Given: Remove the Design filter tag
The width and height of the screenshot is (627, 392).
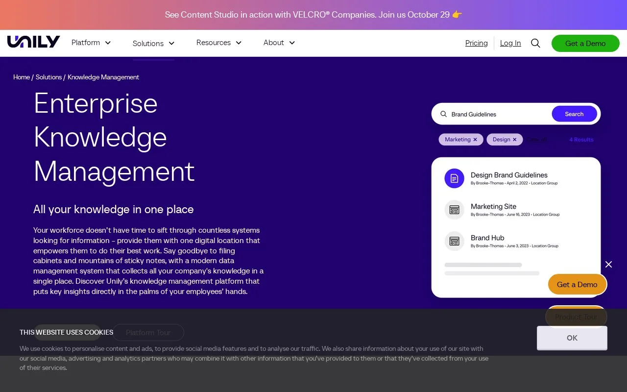Looking at the screenshot, I should pyautogui.click(x=515, y=140).
